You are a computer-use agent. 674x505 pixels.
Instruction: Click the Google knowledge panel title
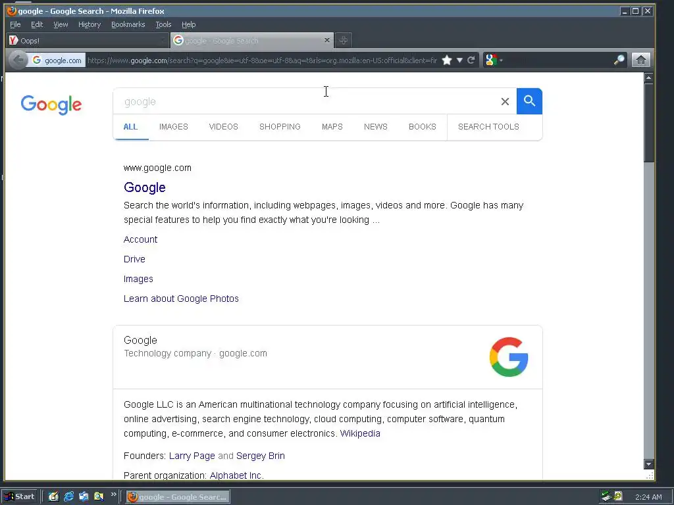click(x=141, y=340)
